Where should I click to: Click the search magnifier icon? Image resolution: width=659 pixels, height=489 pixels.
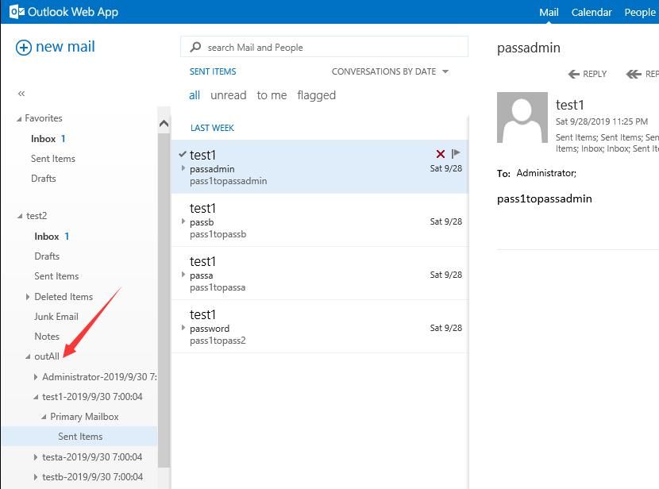coord(195,47)
